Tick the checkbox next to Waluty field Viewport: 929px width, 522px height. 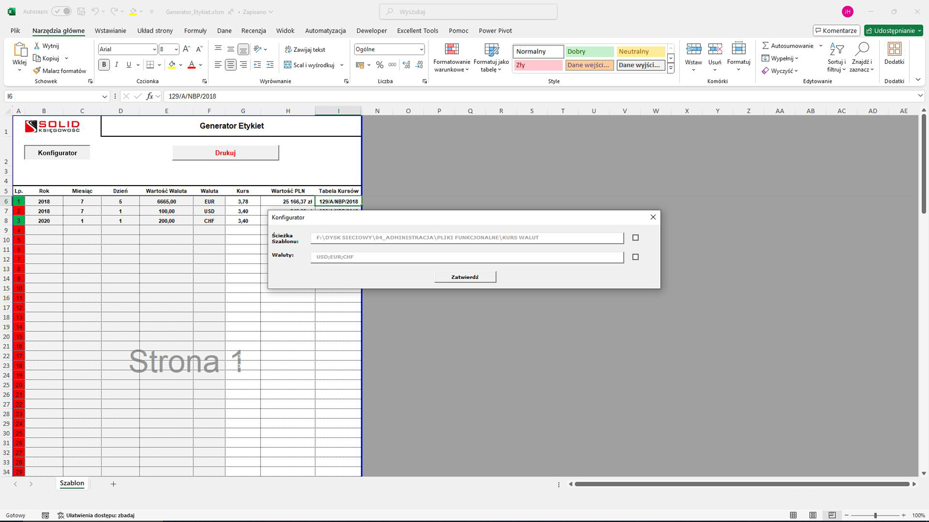pyautogui.click(x=635, y=257)
